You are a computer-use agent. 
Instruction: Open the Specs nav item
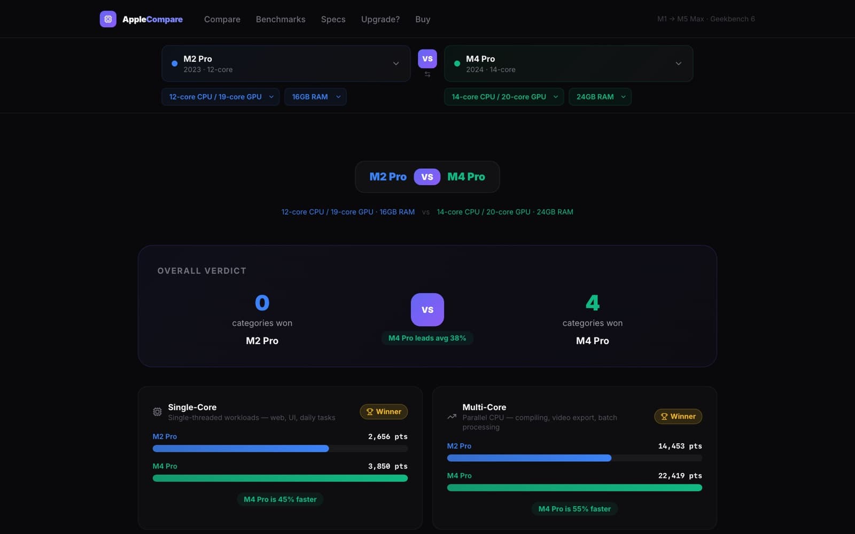(x=333, y=19)
